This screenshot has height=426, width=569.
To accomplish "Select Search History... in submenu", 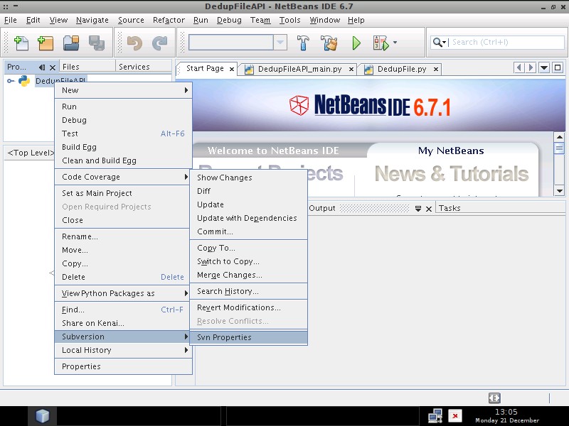I will [248, 291].
